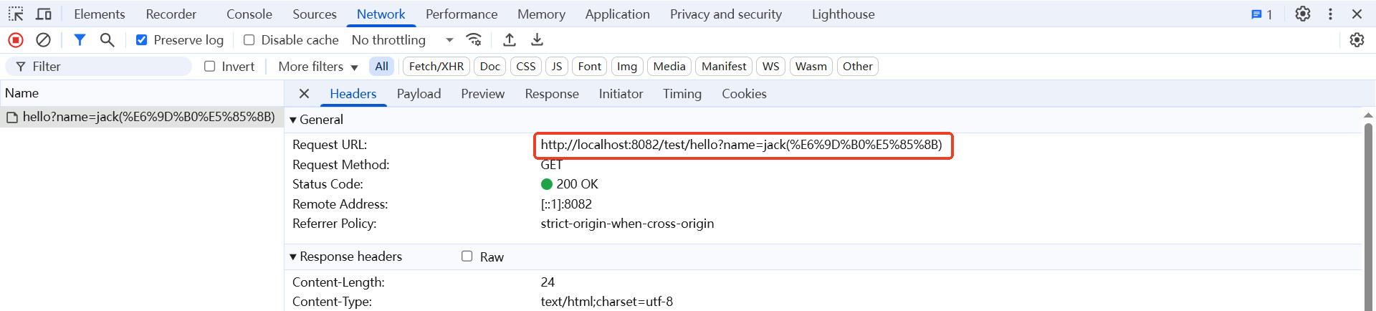Select the hello?name=jack request

click(148, 117)
